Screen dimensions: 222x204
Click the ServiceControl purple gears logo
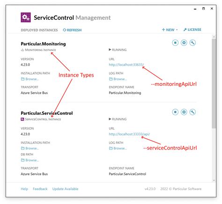pyautogui.click(x=26, y=17)
